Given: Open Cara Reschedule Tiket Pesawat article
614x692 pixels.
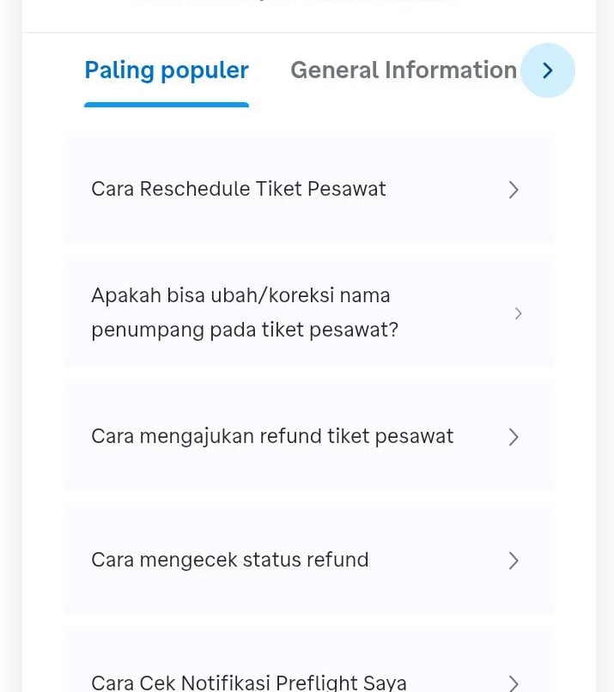Looking at the screenshot, I should (239, 189).
